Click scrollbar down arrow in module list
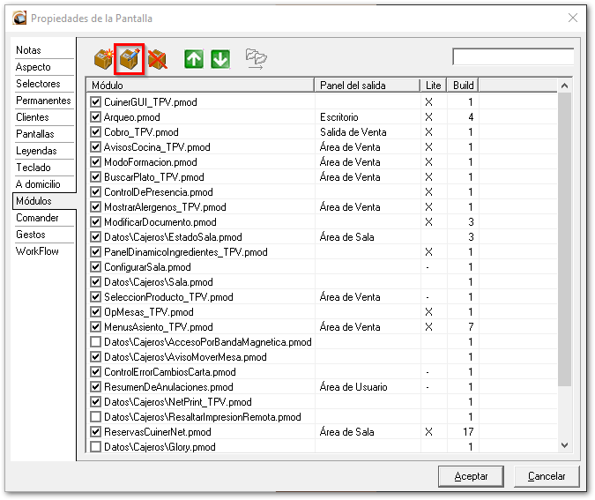This screenshot has height=500, width=595. (x=565, y=445)
